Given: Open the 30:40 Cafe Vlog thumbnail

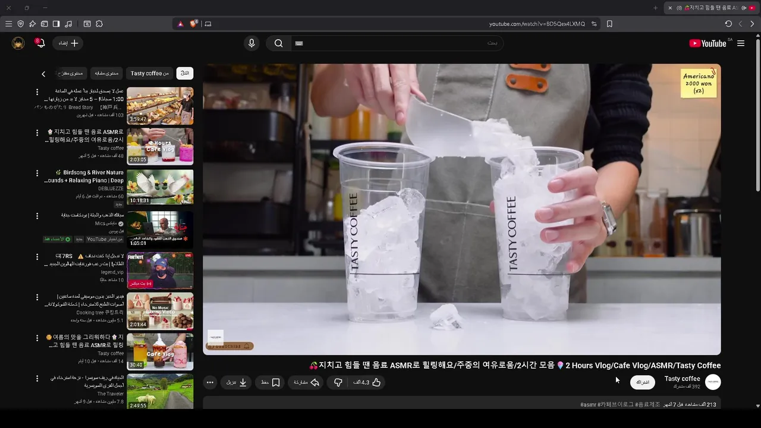Looking at the screenshot, I should tap(160, 351).
